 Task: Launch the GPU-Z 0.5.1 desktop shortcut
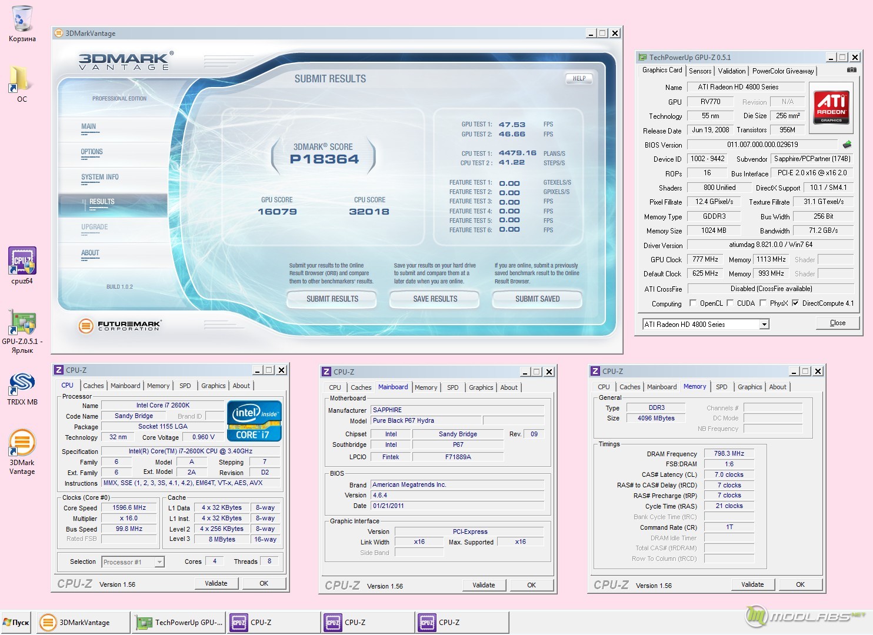[22, 322]
